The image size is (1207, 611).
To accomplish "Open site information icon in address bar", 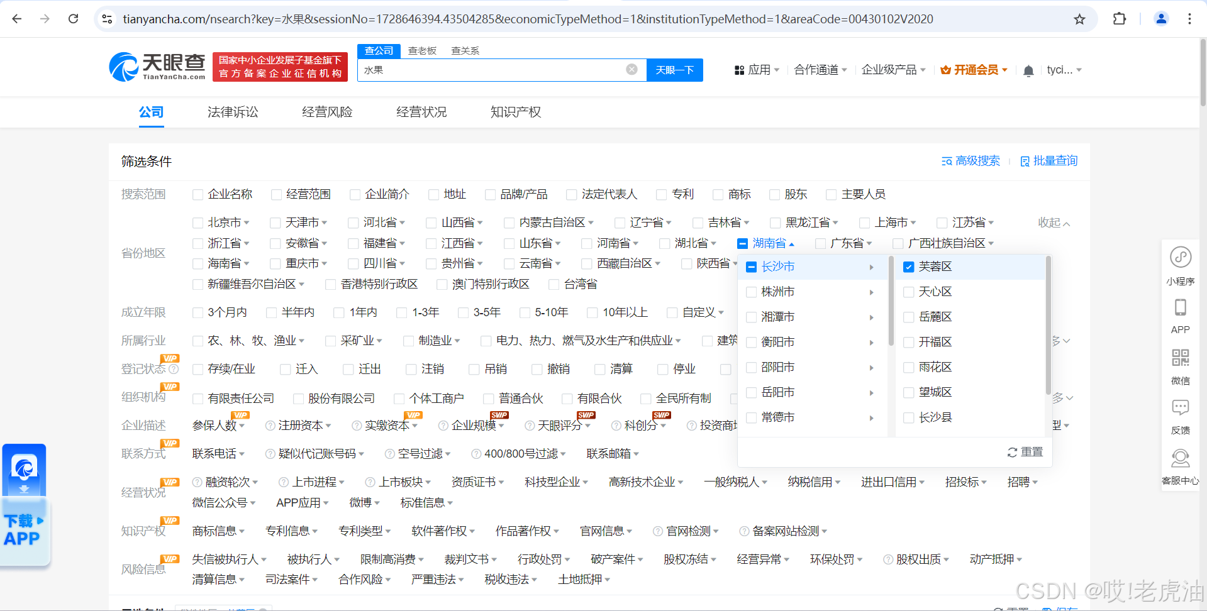I will (107, 19).
